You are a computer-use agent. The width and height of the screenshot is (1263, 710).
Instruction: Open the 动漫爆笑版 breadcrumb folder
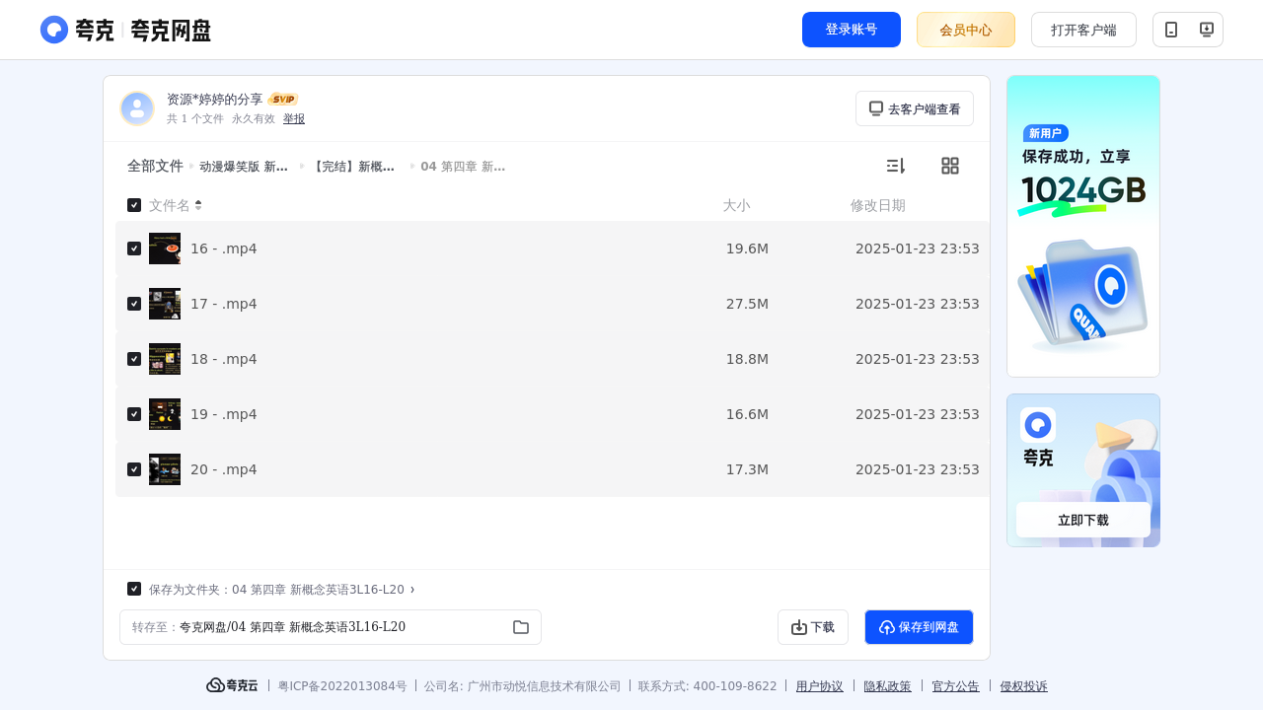point(244,167)
